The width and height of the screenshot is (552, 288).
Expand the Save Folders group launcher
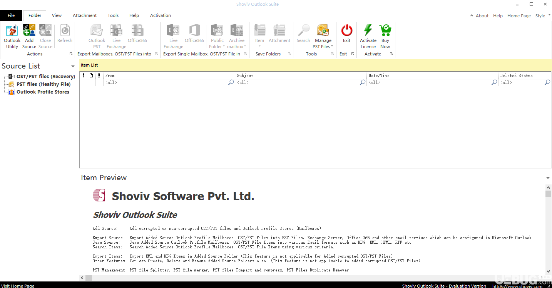[x=289, y=54]
